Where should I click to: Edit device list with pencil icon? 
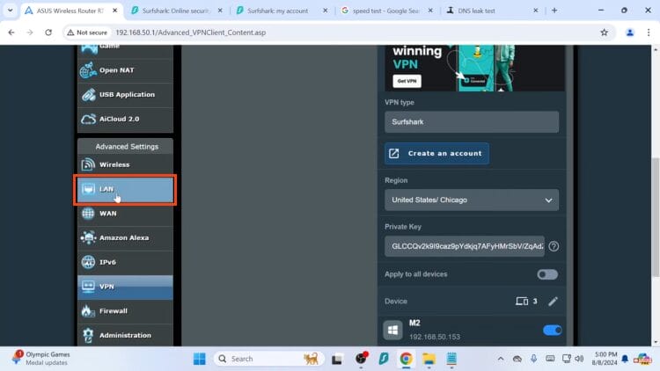[554, 302]
